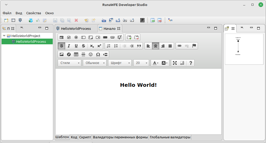Click the add variable (green plus folder) icon
This screenshot has width=266, height=143.
pos(129,37)
